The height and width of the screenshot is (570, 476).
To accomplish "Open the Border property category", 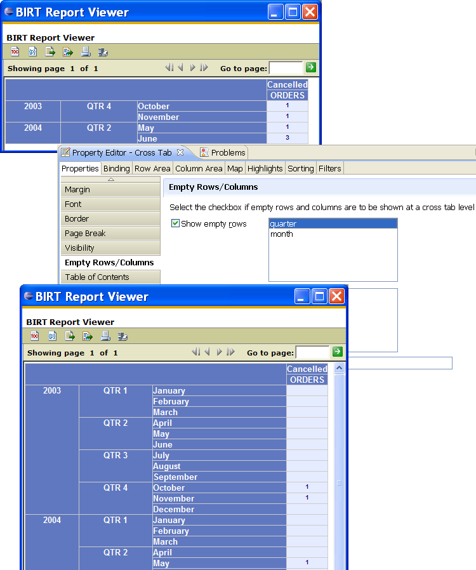I will tap(110, 218).
